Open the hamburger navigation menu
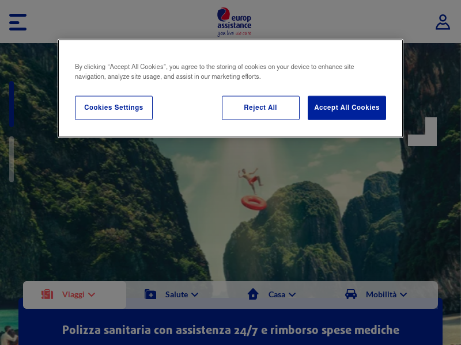 pyautogui.click(x=18, y=22)
